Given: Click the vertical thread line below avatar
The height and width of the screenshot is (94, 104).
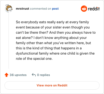Looking at the screenshot, I should click(9, 41).
